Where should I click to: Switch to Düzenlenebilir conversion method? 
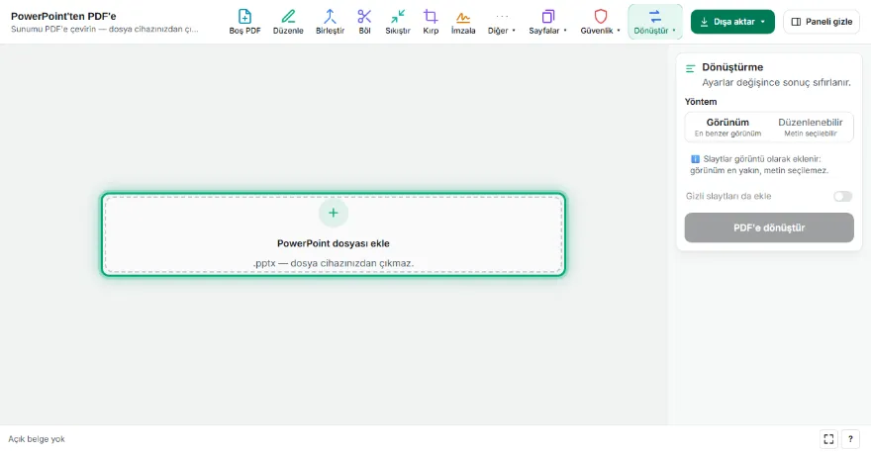pyautogui.click(x=810, y=127)
